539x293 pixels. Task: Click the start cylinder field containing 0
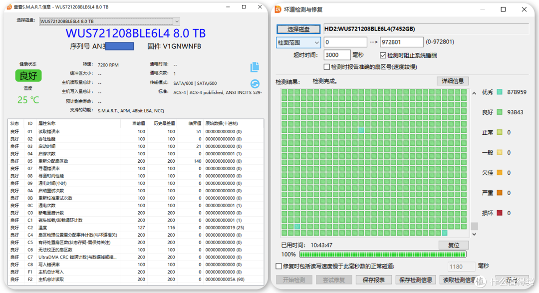345,42
